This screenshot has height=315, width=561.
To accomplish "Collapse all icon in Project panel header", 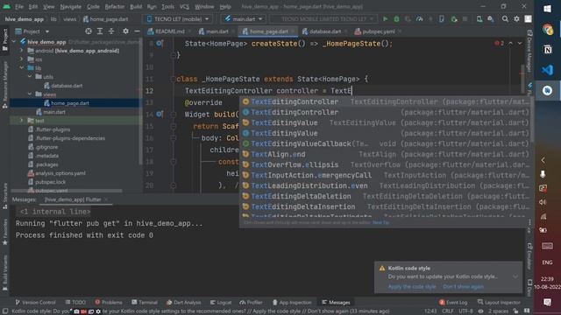I will pos(111,31).
